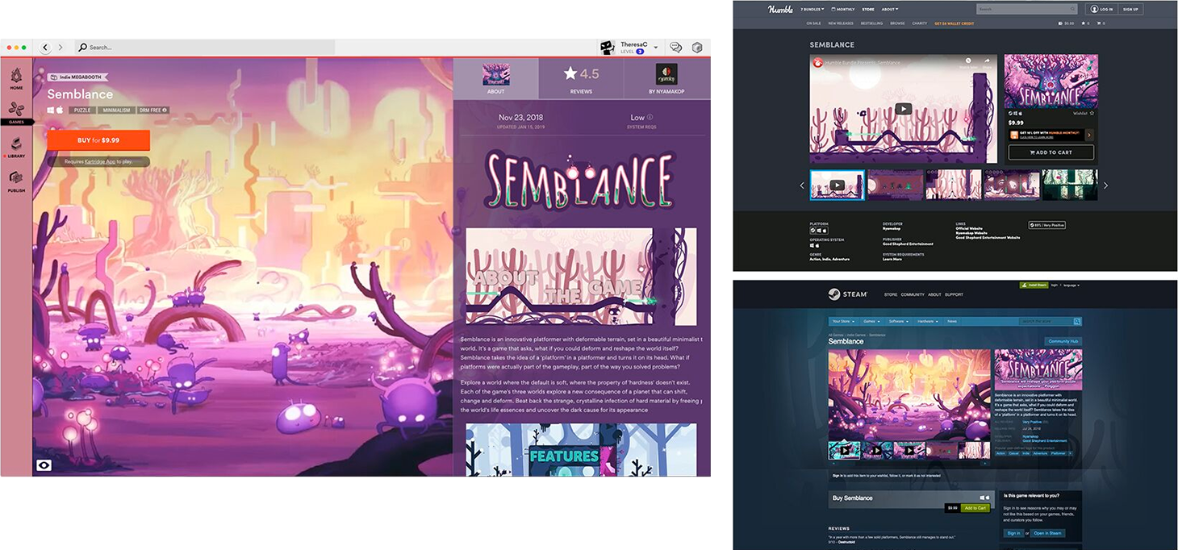
Task: Show previous Humble screenshot thumbnails
Action: (802, 185)
